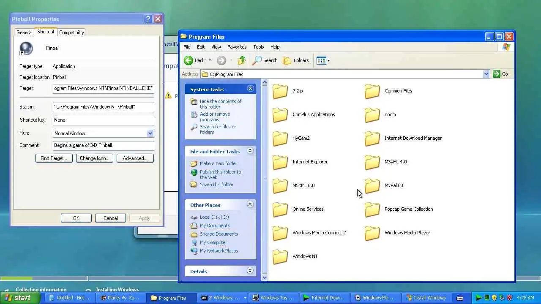This screenshot has height=304, width=541.
Task: Switch to Install Windows taskbar item
Action: pyautogui.click(x=426, y=298)
